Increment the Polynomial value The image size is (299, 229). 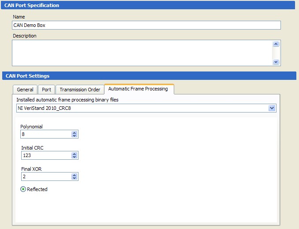click(75, 132)
